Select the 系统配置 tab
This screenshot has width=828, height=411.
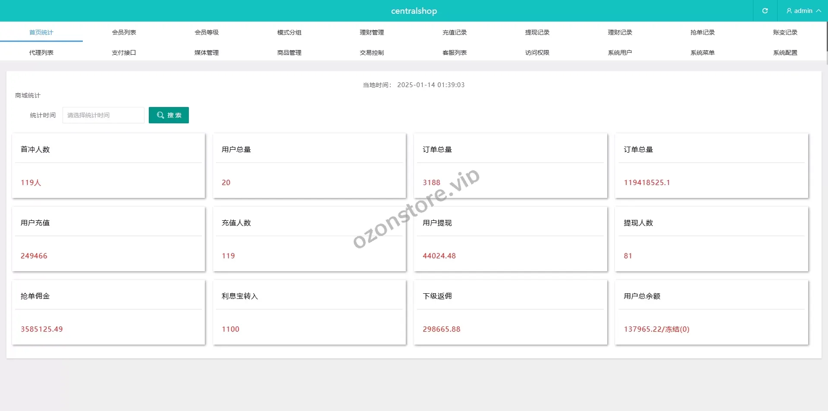(x=785, y=53)
